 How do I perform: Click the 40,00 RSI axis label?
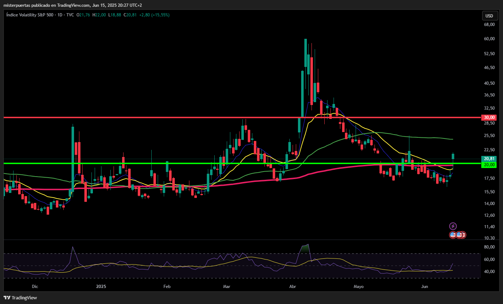[x=489, y=272]
